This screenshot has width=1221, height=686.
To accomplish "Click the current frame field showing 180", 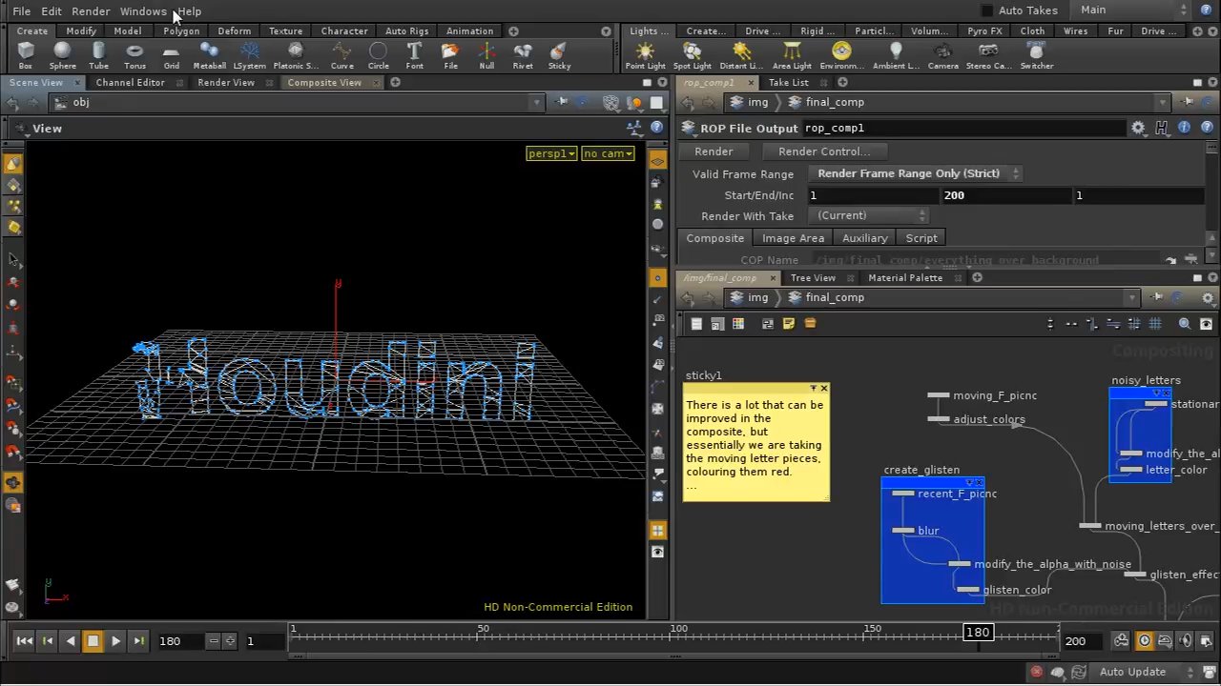I will [x=181, y=641].
